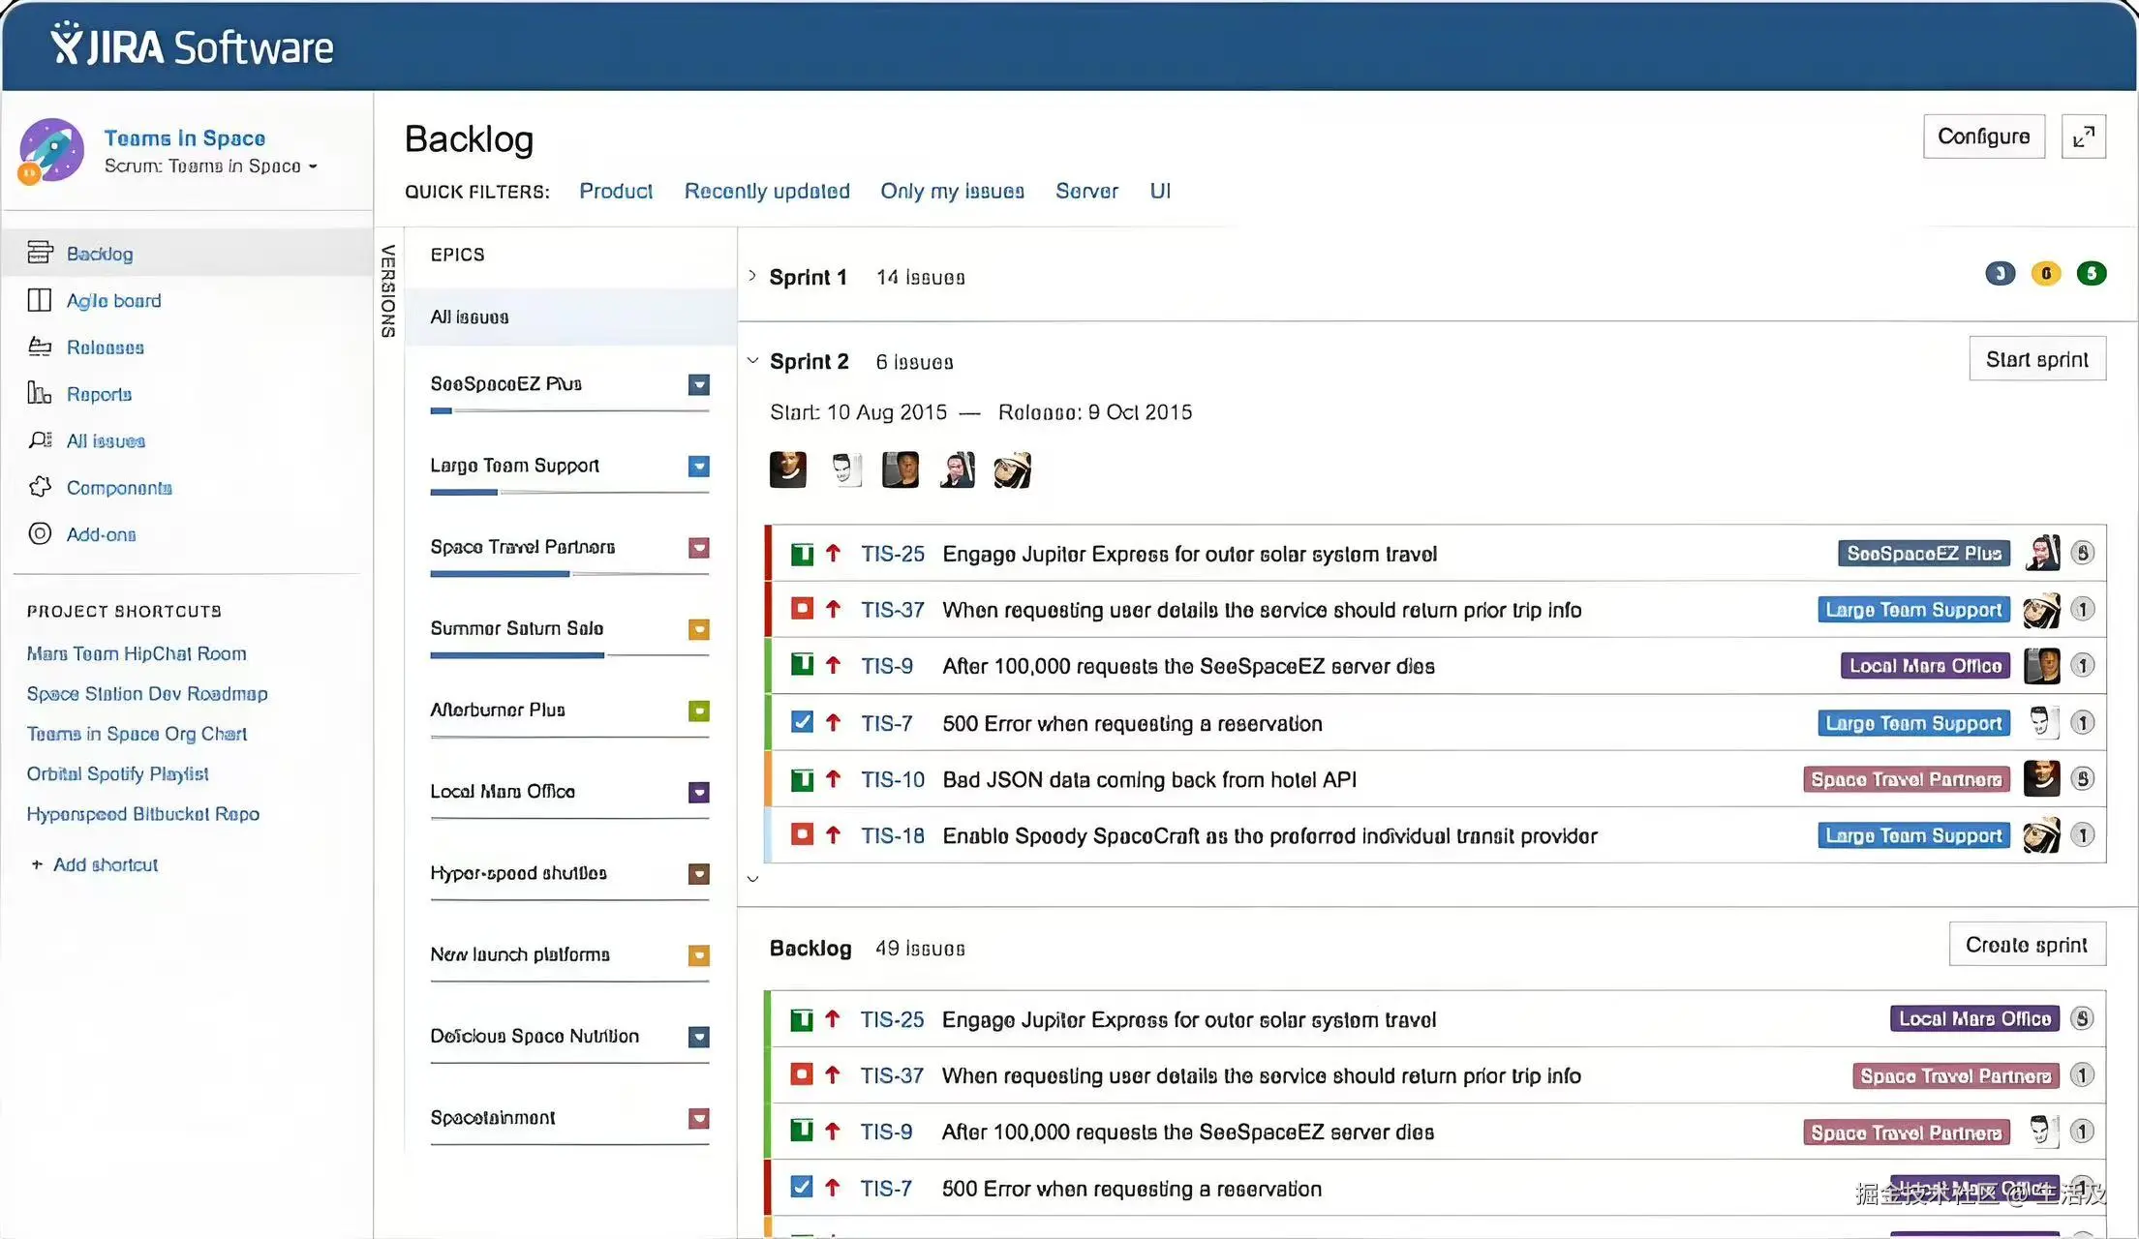Toggle the Recently updated quick filter
This screenshot has width=2139, height=1239.
point(767,191)
